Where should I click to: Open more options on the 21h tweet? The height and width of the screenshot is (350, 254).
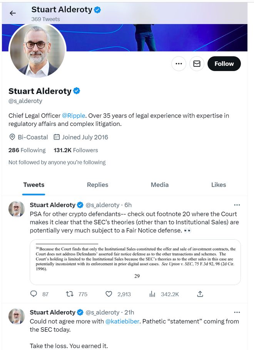click(237, 312)
